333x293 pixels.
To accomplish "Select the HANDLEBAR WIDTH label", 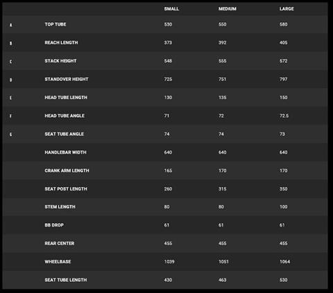I will click(x=65, y=152).
